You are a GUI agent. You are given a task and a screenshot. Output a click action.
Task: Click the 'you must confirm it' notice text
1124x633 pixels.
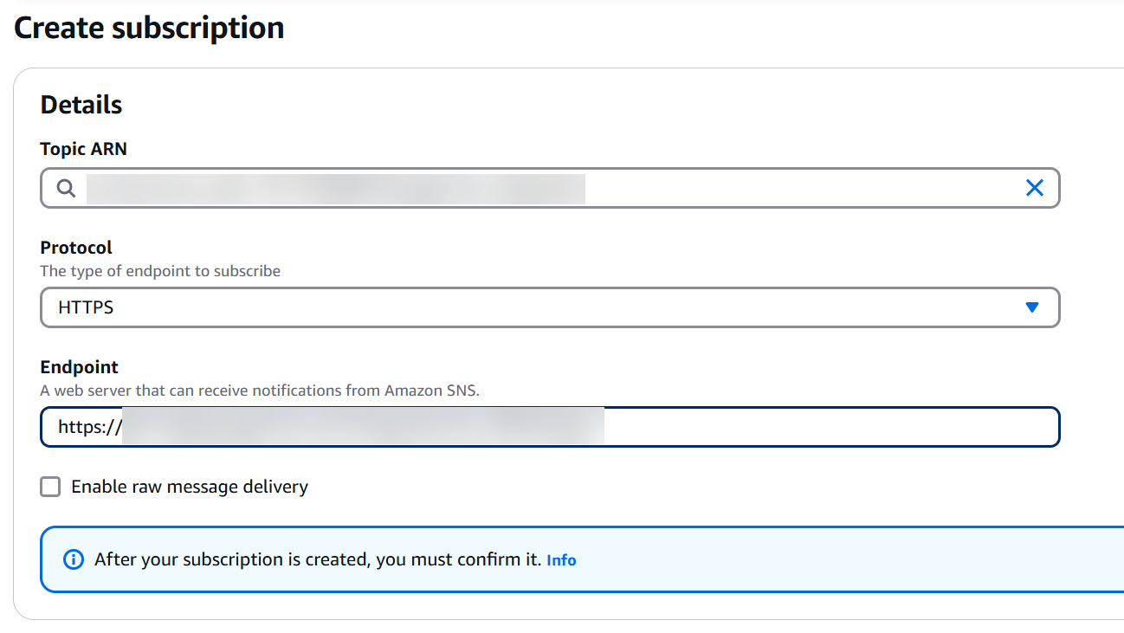pyautogui.click(x=317, y=559)
